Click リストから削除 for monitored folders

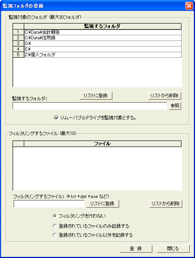[164, 96]
